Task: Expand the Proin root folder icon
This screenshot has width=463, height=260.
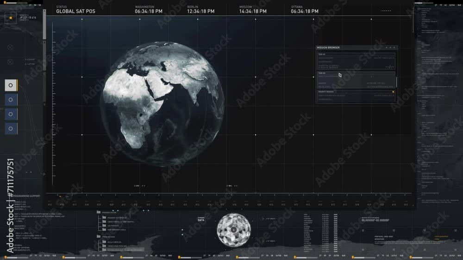Action: 99,236
